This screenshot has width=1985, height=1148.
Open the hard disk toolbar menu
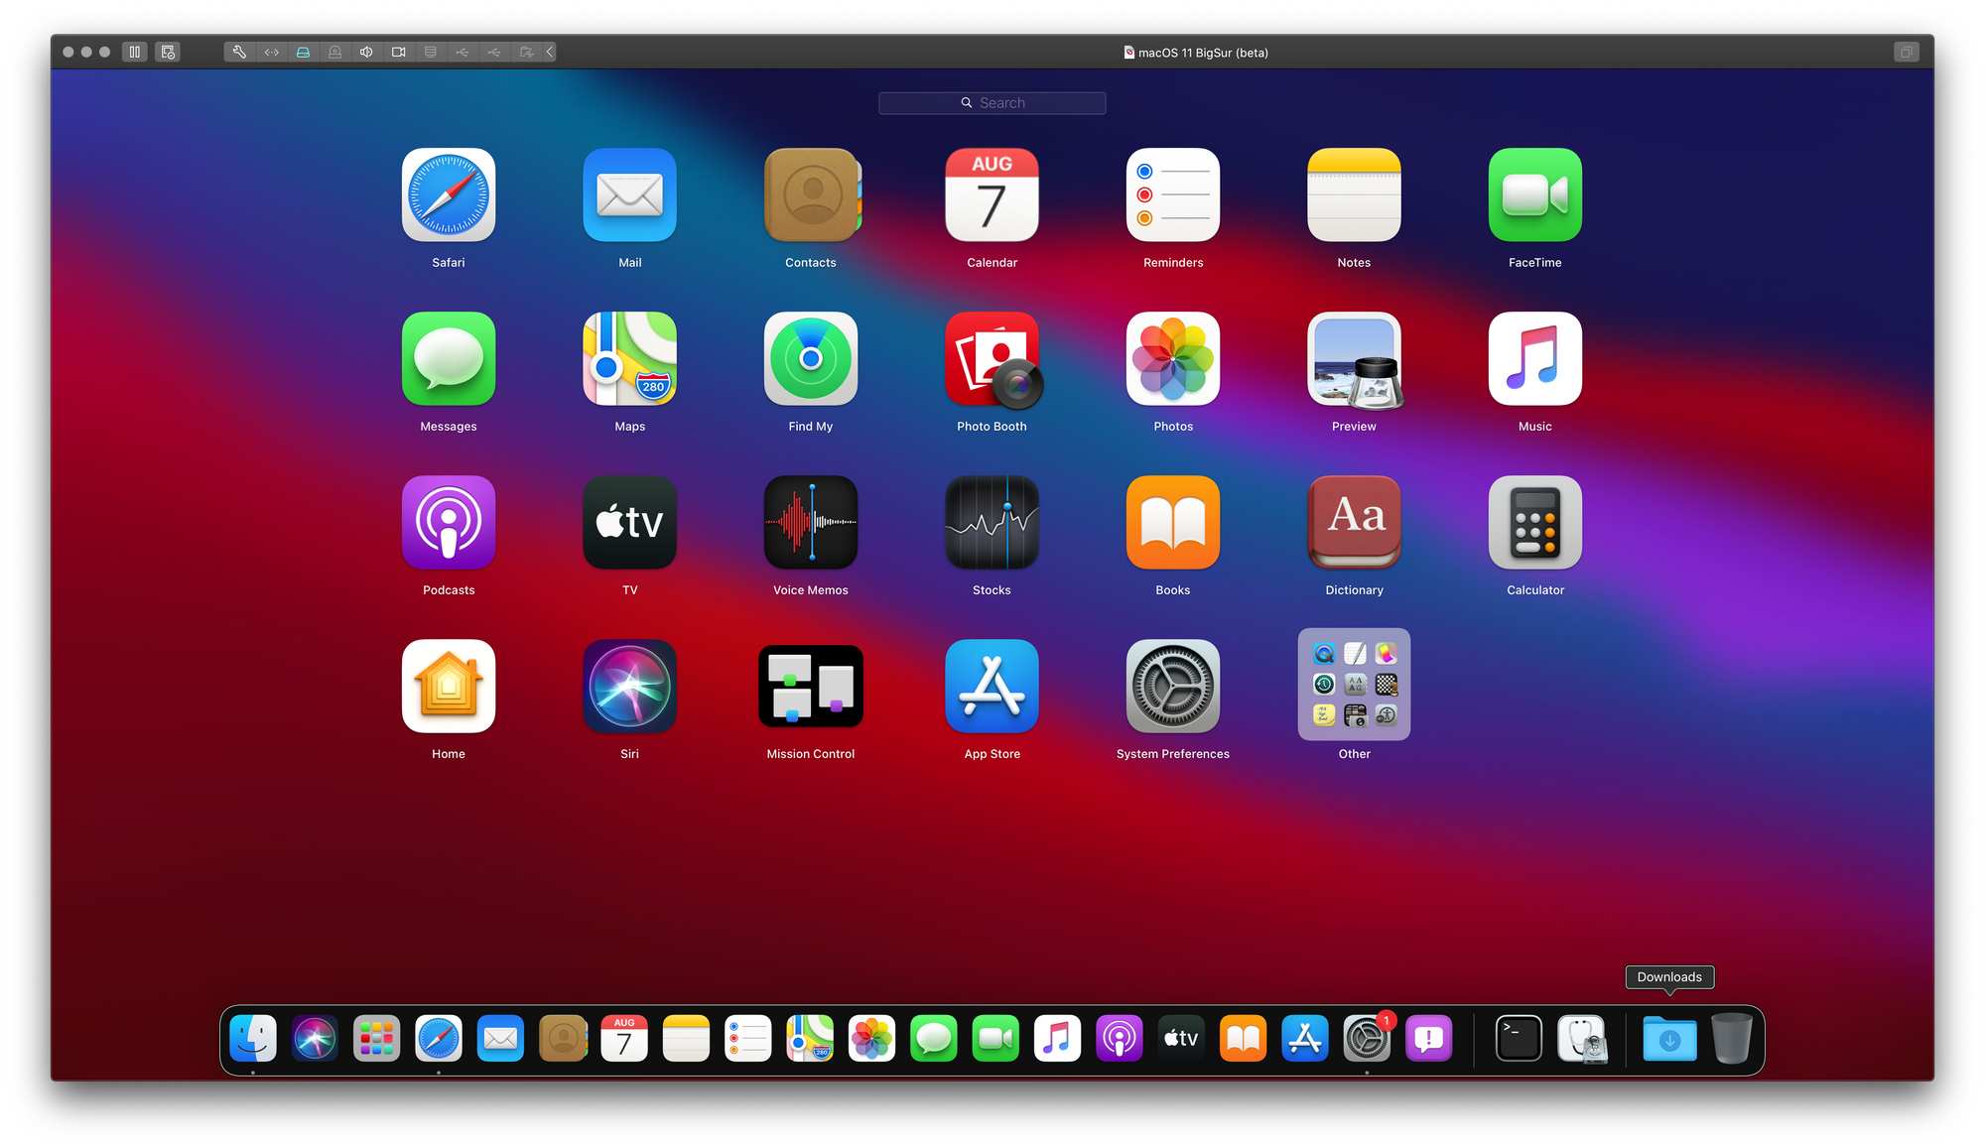303,52
